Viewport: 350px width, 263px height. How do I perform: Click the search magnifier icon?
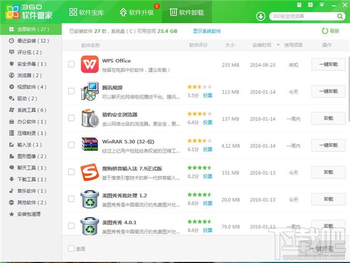coord(339,15)
